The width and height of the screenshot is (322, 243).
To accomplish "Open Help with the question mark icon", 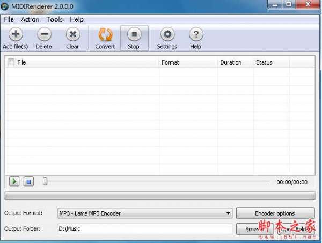I will click(x=196, y=34).
